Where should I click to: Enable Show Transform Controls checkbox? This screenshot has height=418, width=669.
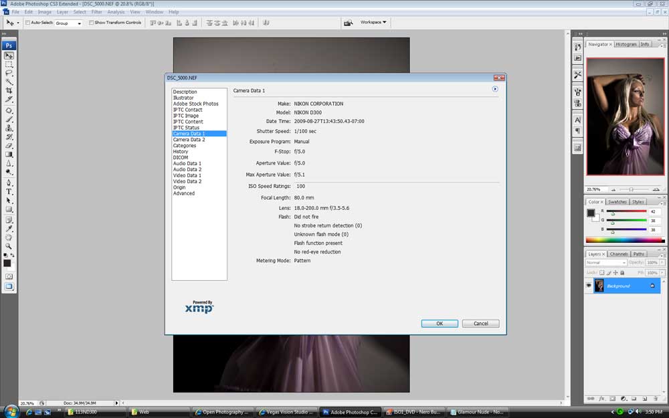[x=91, y=23]
